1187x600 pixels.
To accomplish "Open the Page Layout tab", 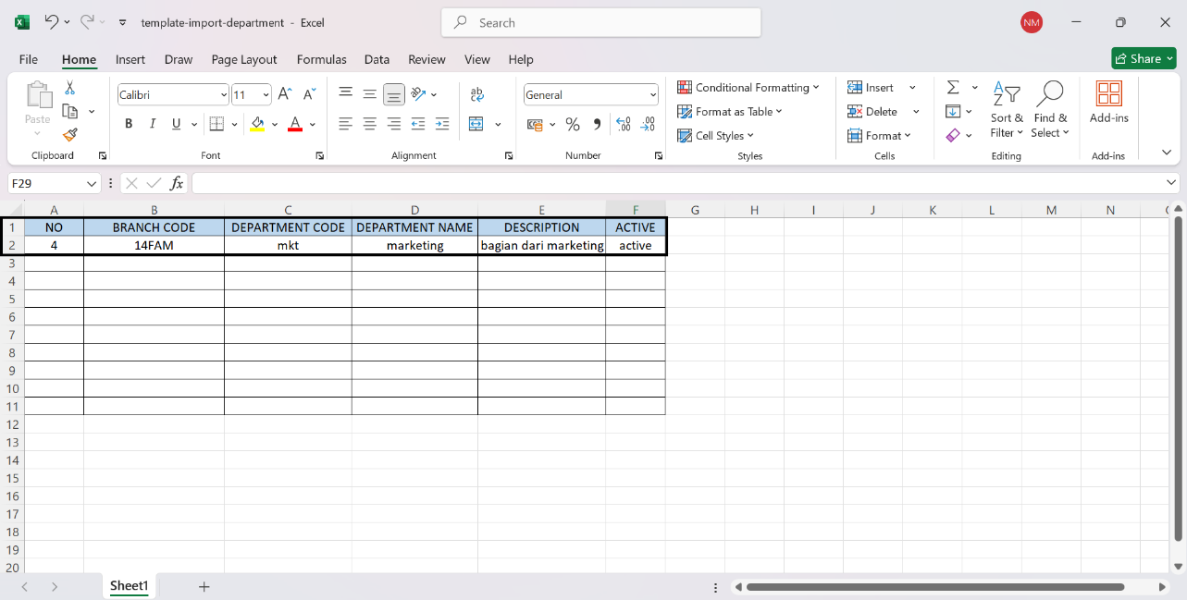I will [244, 59].
